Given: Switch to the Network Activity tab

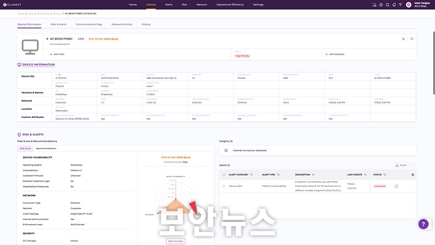Looking at the screenshot, I should [x=122, y=24].
